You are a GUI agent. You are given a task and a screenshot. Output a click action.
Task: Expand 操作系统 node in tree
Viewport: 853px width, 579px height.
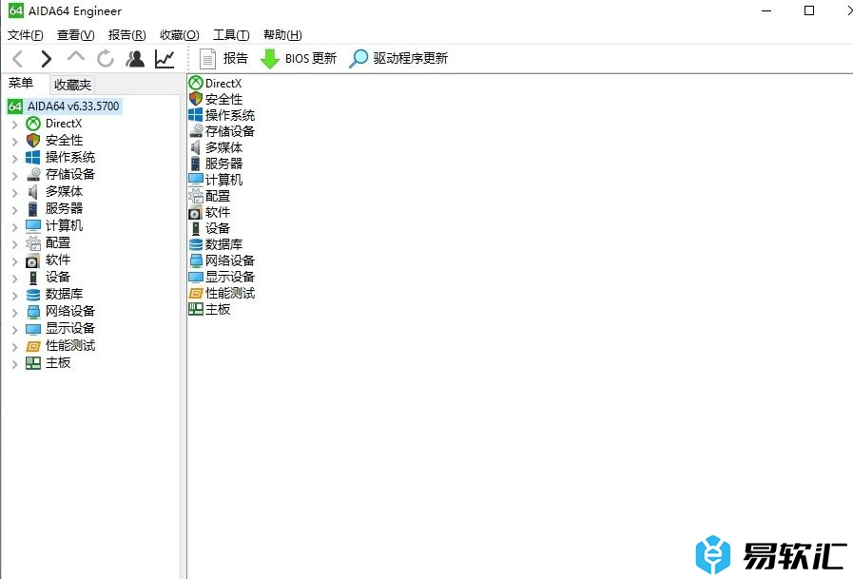pos(14,159)
